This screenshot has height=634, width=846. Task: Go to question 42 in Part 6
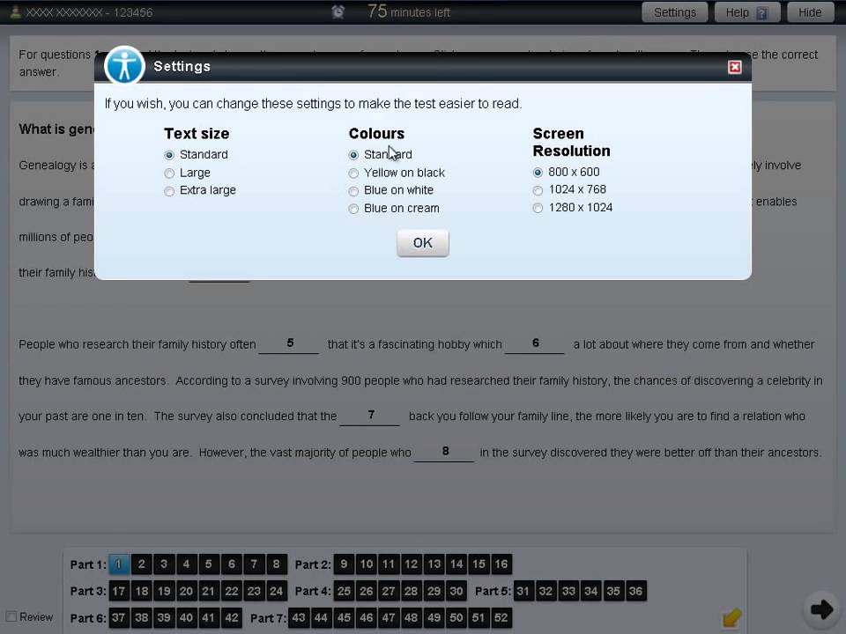pyautogui.click(x=232, y=618)
